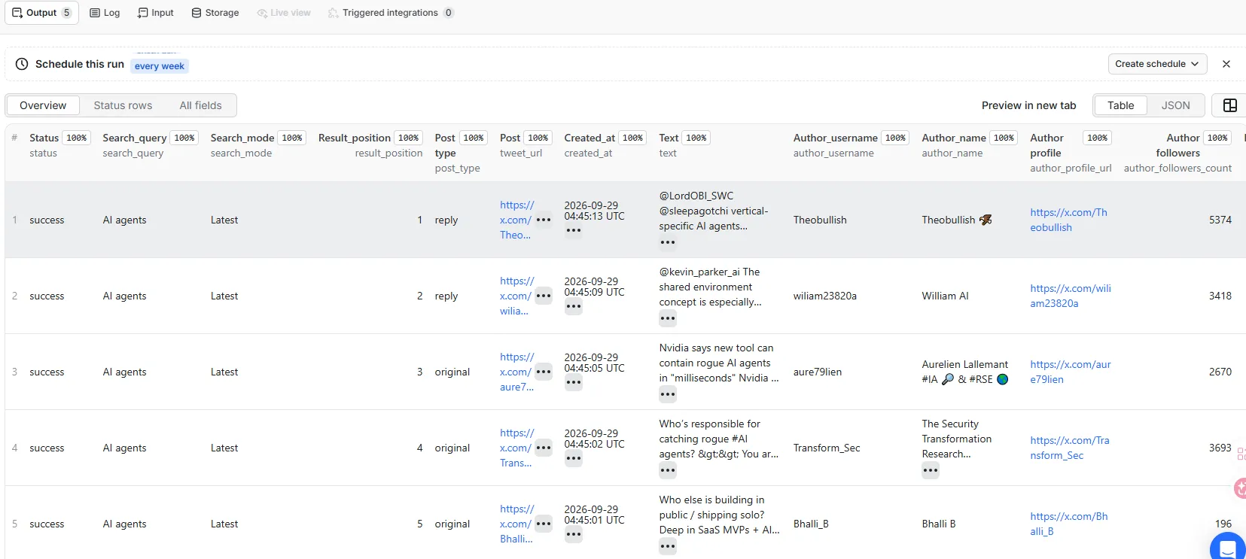Open the Log tab
The height and width of the screenshot is (559, 1246).
pyautogui.click(x=105, y=13)
